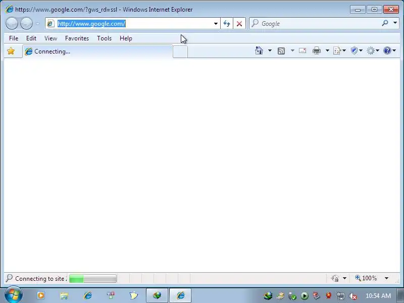Image resolution: width=404 pixels, height=303 pixels.
Task: Click the Show Desktop button
Action: [400, 295]
